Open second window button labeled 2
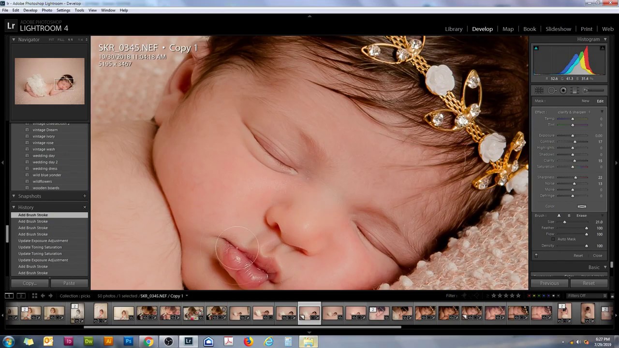The height and width of the screenshot is (348, 619). coord(21,296)
